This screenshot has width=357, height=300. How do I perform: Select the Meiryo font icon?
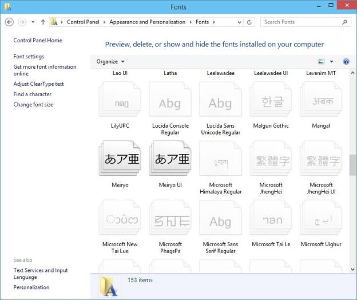point(120,159)
